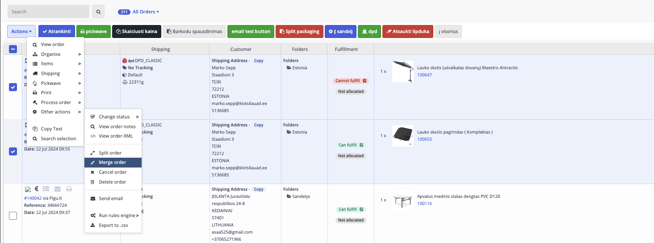Open the Estonia folder in first order

(x=300, y=68)
